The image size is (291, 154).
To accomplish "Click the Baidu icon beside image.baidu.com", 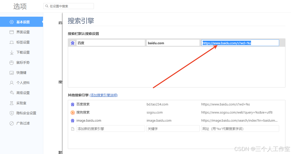I will (x=73, y=121).
